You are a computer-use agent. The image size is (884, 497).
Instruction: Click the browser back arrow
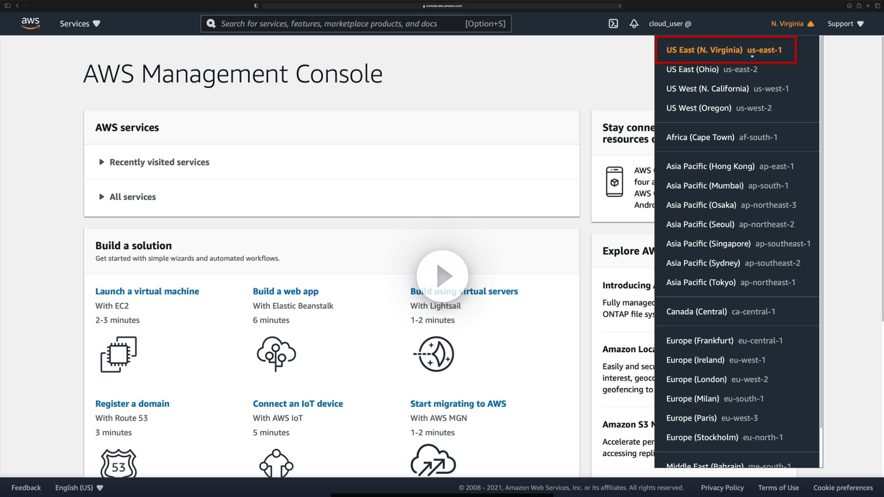[x=17, y=5]
